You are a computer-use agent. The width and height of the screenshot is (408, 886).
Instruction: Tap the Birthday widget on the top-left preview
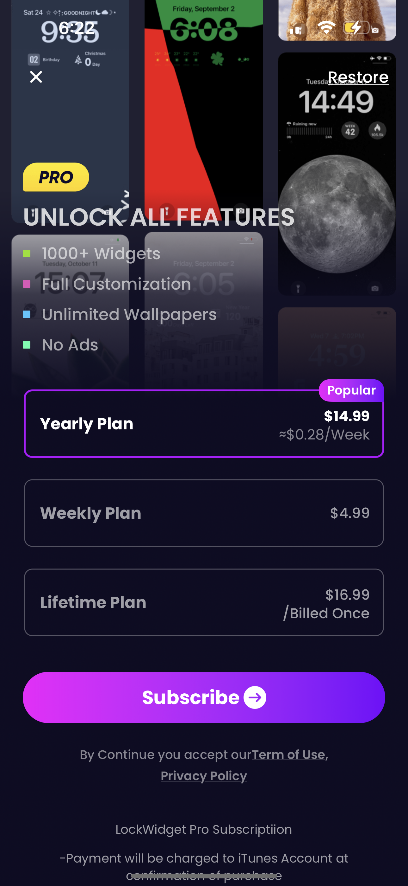point(43,59)
